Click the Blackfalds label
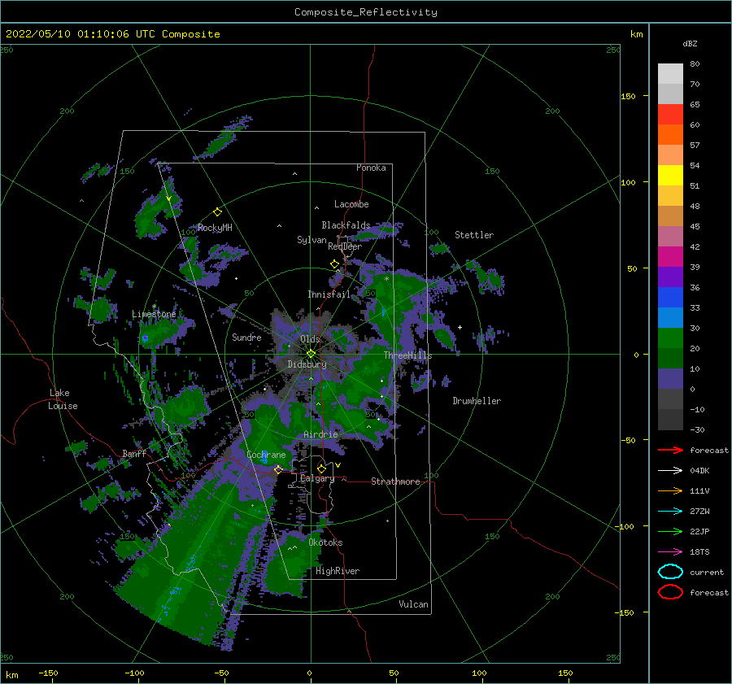Screen dimensions: 732x684 pyautogui.click(x=346, y=225)
